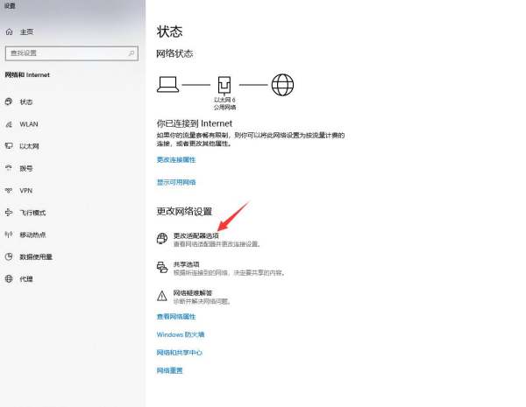Click the 诊断并解决网络问题 description
Image resolution: width=526 pixels, height=407 pixels.
click(x=202, y=301)
